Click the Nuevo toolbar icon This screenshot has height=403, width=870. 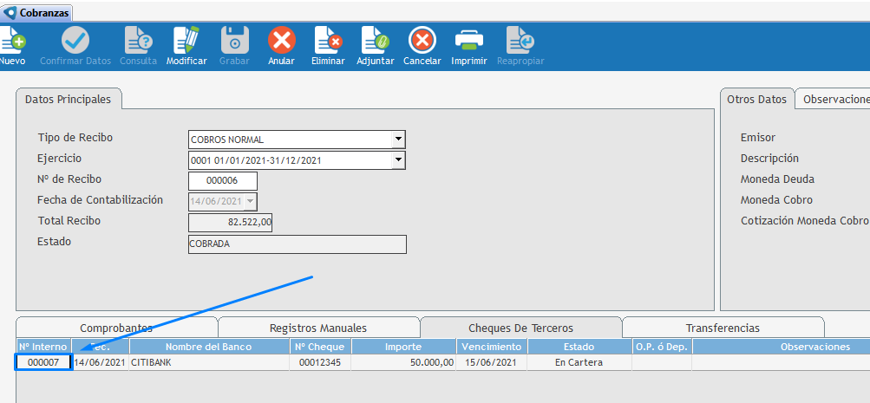(x=12, y=41)
